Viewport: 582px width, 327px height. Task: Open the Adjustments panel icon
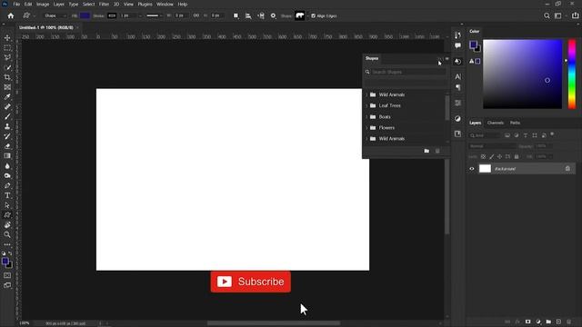(457, 119)
